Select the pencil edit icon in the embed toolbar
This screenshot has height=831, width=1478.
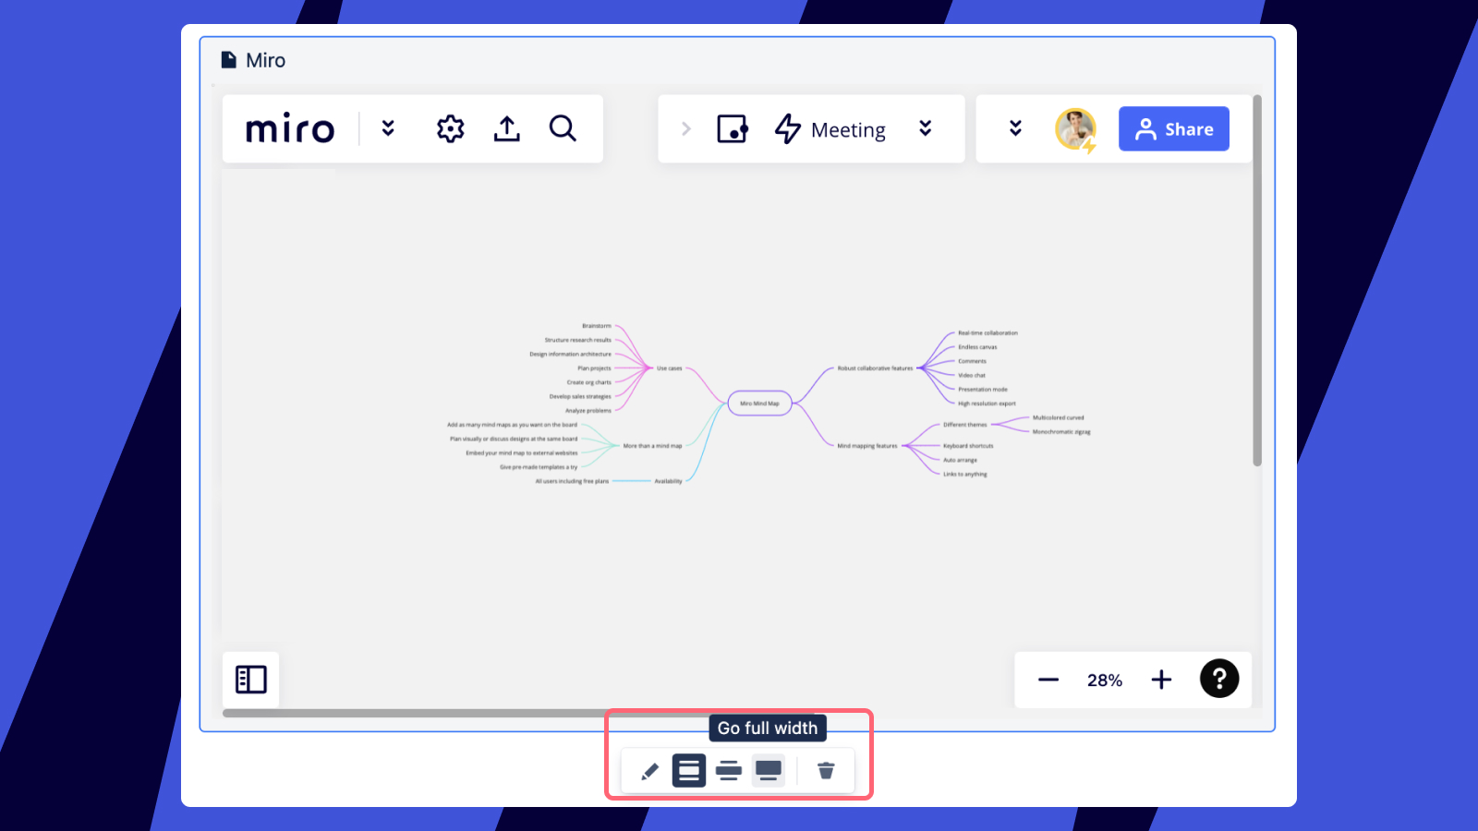[x=649, y=770]
